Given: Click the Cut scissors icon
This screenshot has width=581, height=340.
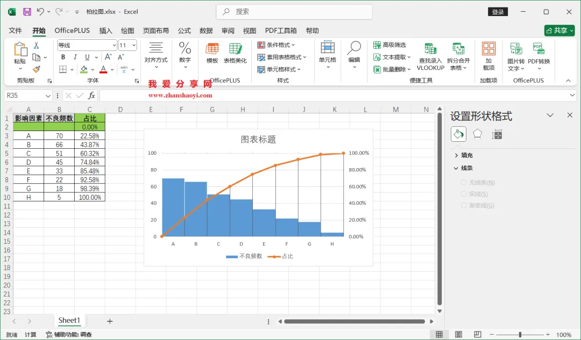Looking at the screenshot, I should click(37, 46).
